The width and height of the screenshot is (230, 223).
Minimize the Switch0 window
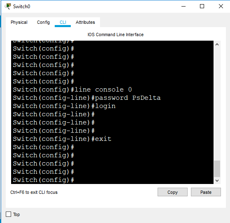point(184,6)
